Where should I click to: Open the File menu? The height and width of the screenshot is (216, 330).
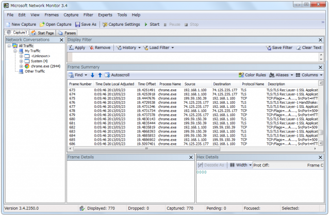coord(10,15)
